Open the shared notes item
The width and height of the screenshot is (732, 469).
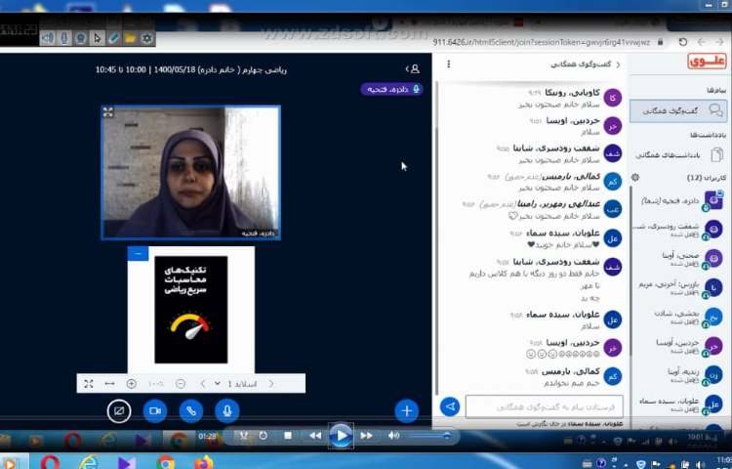click(x=678, y=154)
